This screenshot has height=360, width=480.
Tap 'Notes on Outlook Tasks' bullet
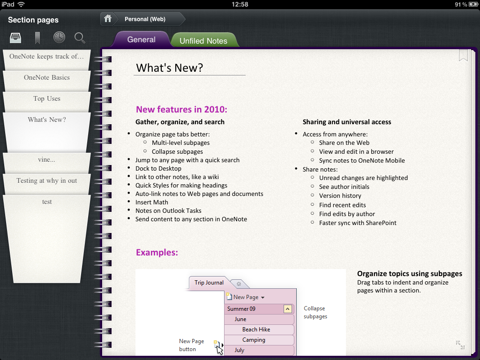168,210
